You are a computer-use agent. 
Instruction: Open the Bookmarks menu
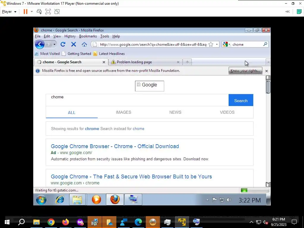click(88, 36)
